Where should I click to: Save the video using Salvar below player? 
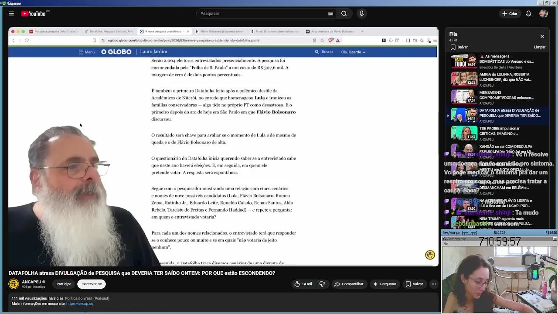414,284
